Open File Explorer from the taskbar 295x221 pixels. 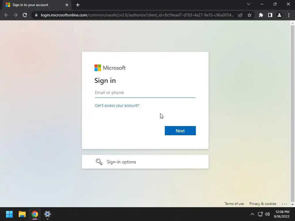(x=22, y=214)
